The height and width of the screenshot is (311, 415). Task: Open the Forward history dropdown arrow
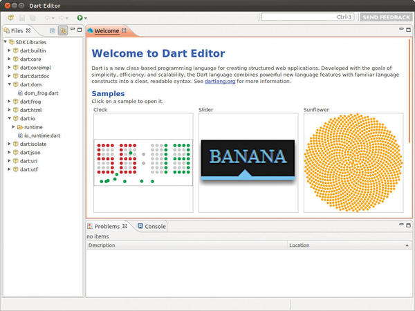pos(67,18)
